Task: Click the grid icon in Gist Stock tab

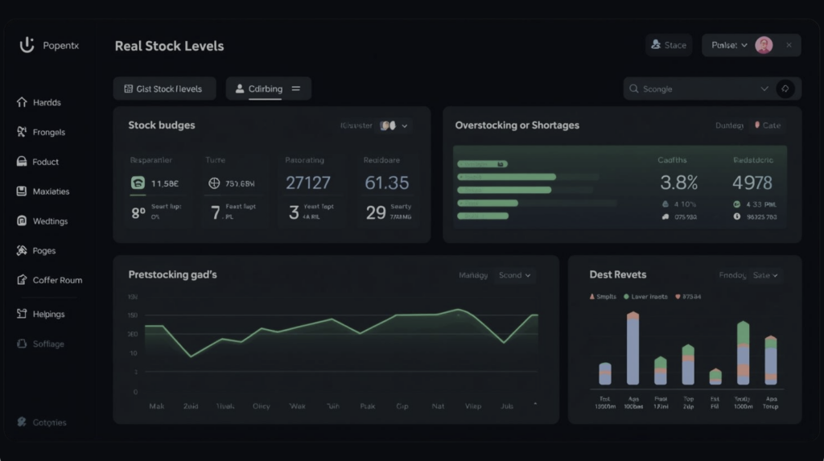Action: tap(128, 88)
